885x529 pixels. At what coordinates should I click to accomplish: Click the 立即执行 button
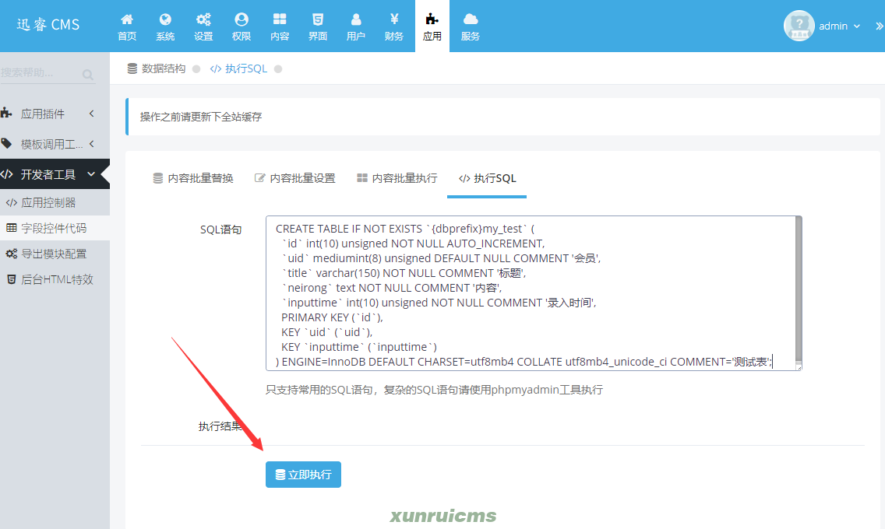tap(304, 475)
